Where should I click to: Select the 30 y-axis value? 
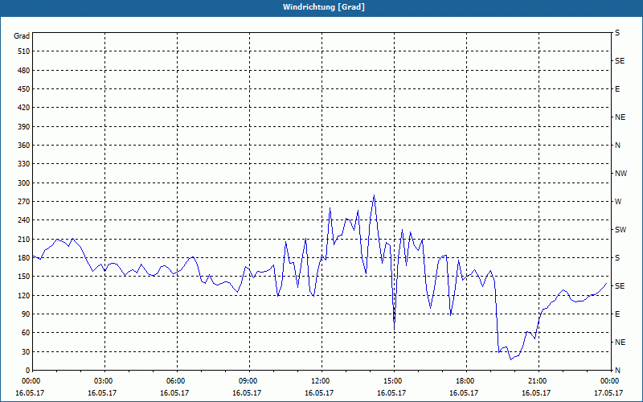tap(26, 351)
